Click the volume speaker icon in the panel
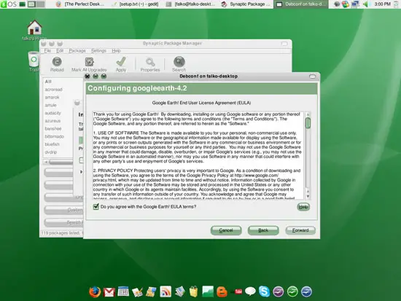Image resolution: width=401 pixels, height=301 pixels. pyautogui.click(x=366, y=4)
